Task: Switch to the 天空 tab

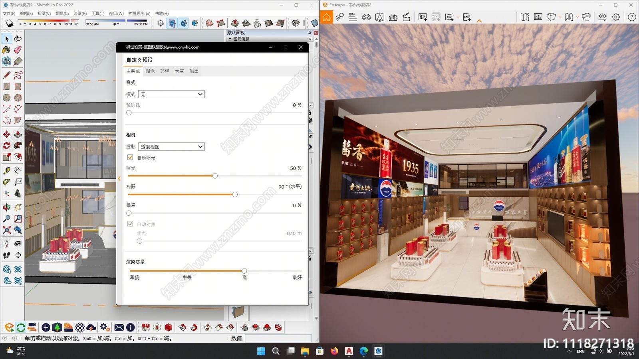Action: [179, 71]
